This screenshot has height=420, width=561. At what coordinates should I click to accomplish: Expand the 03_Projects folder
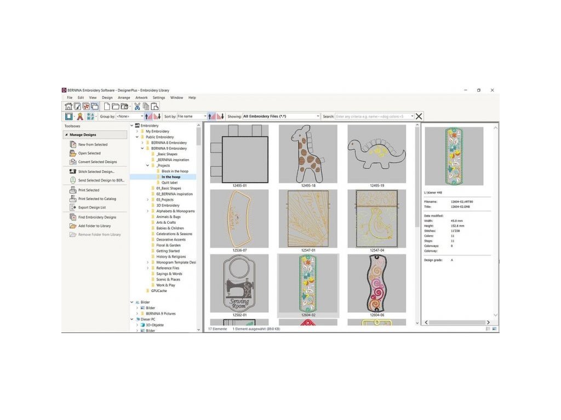click(147, 200)
